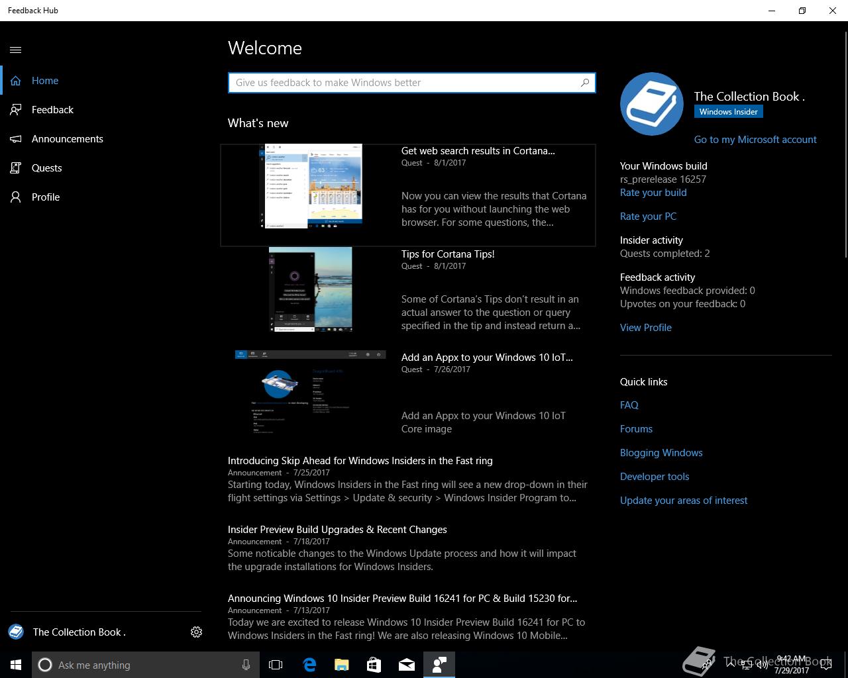Click 'rs_prerelease 16257' build text
The width and height of the screenshot is (848, 678).
(663, 179)
